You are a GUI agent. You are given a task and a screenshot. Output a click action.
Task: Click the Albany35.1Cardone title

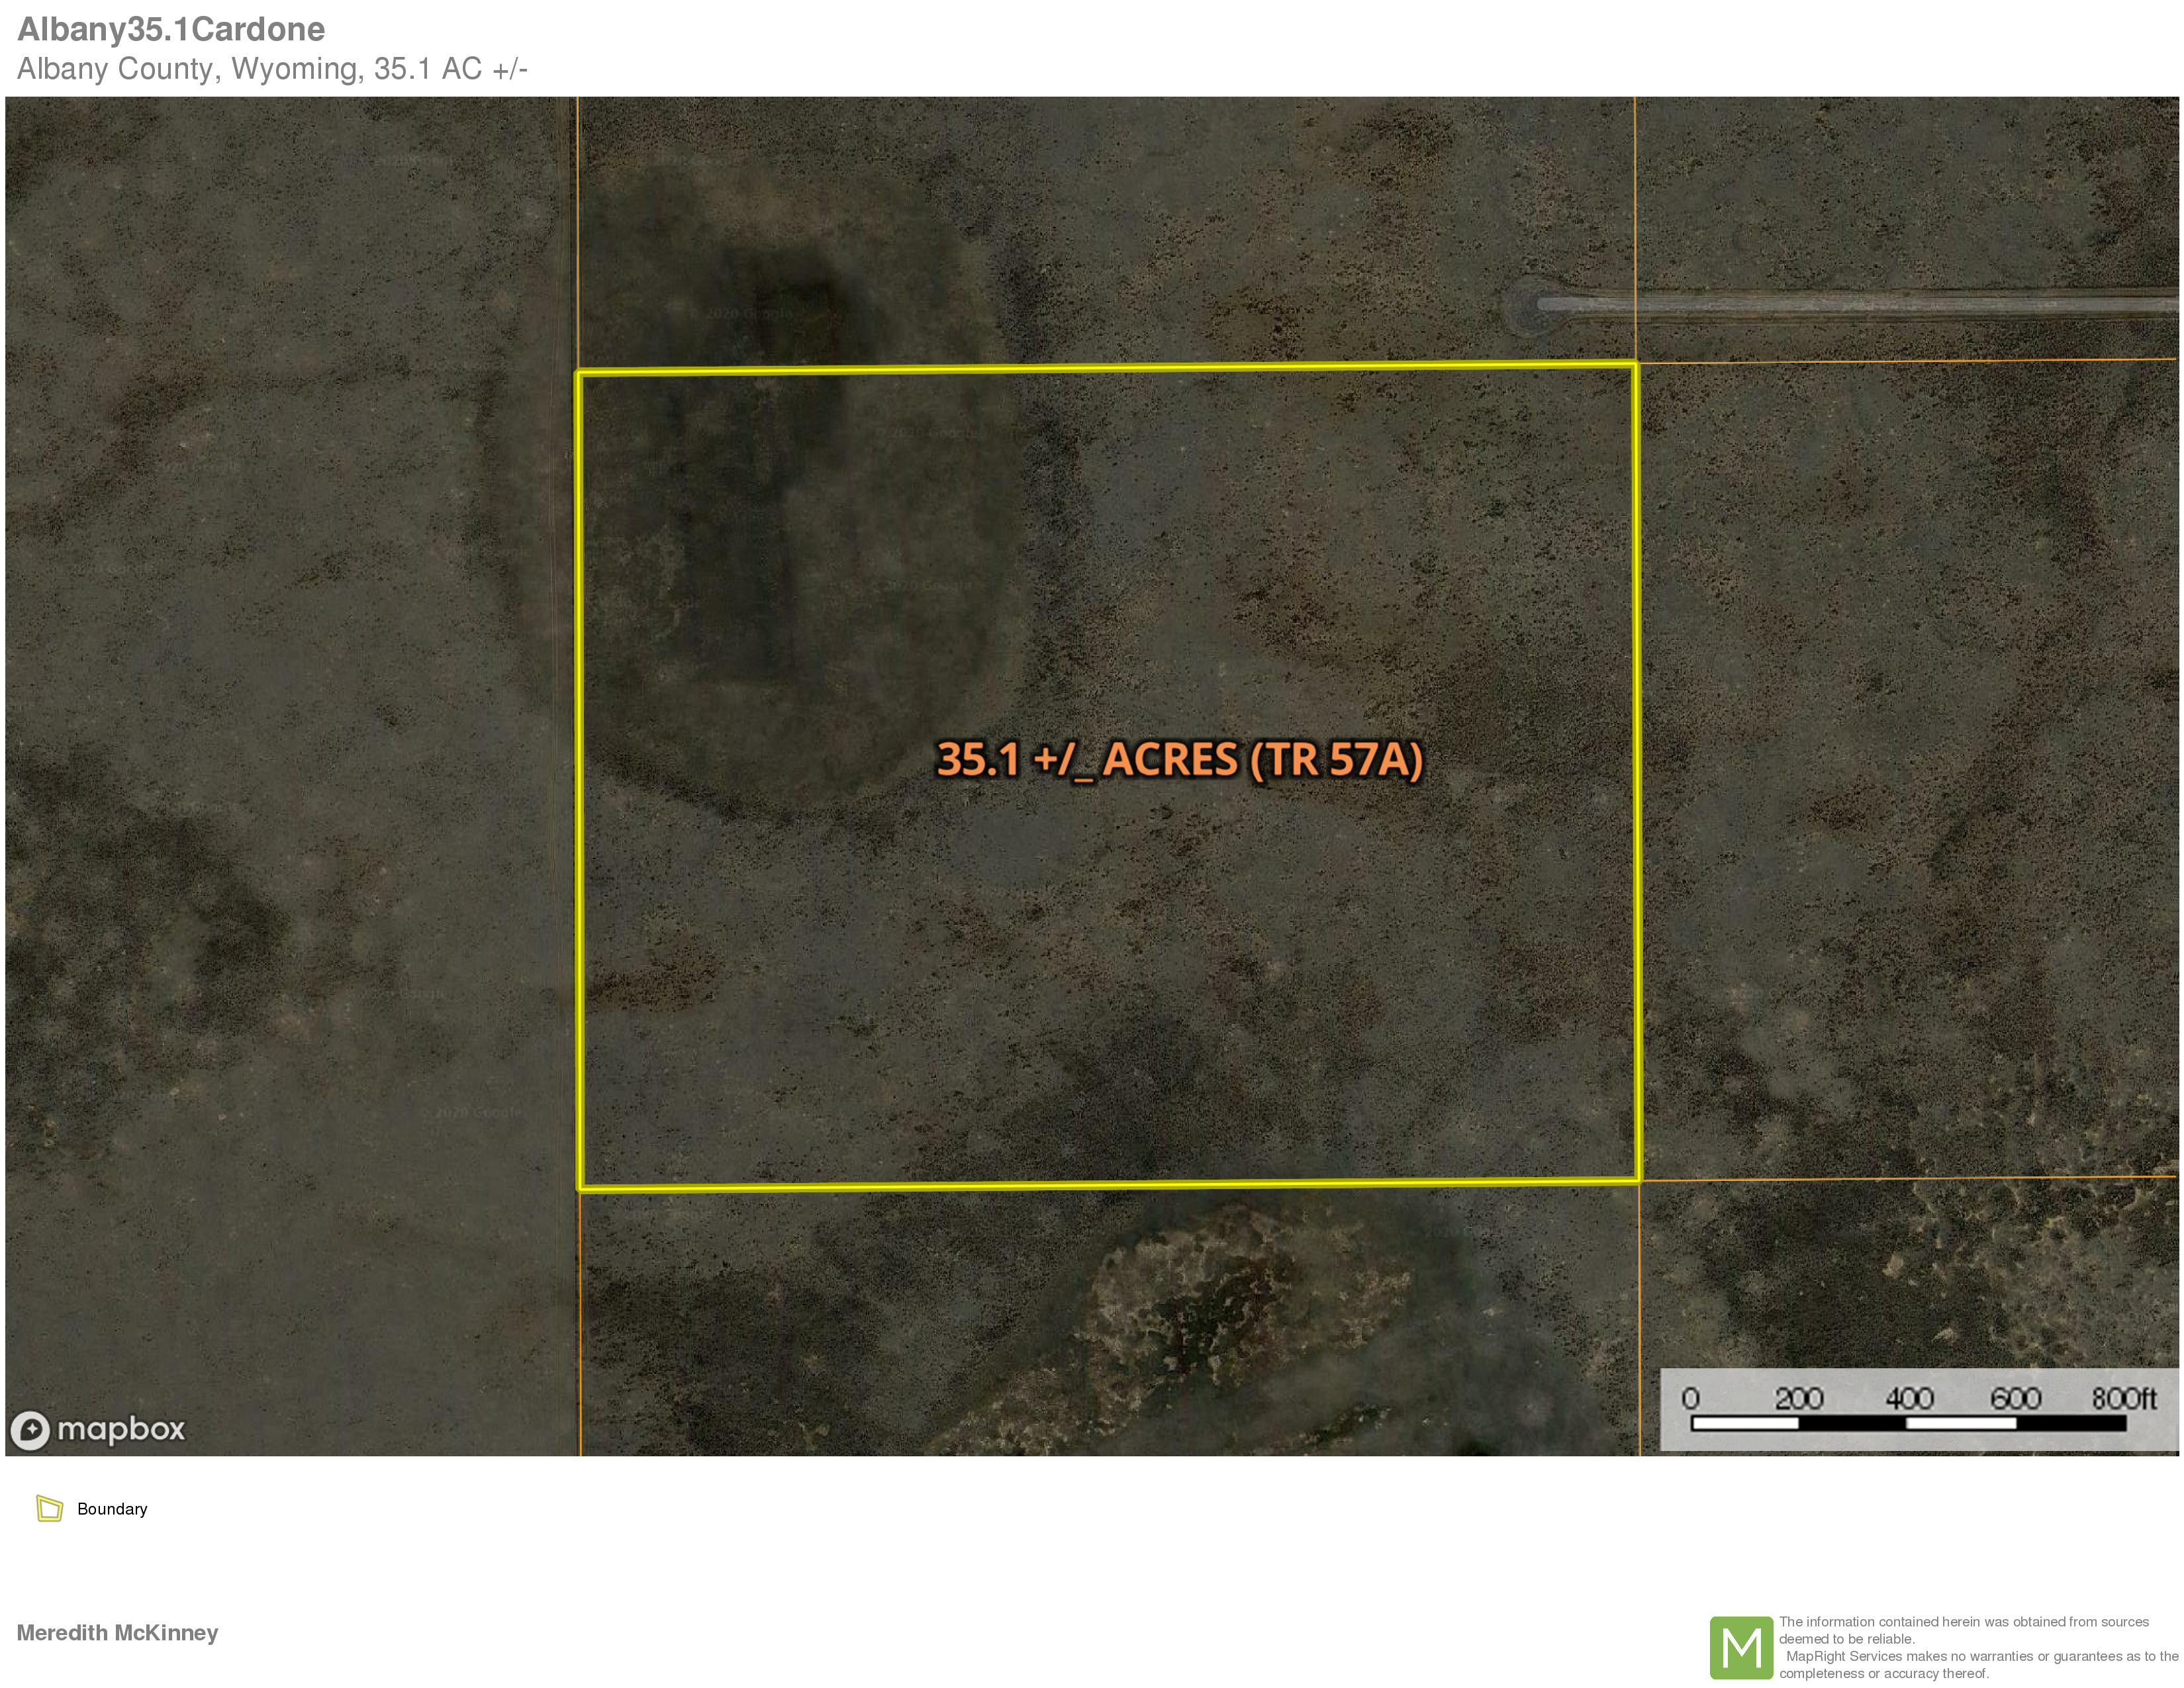coord(171,29)
